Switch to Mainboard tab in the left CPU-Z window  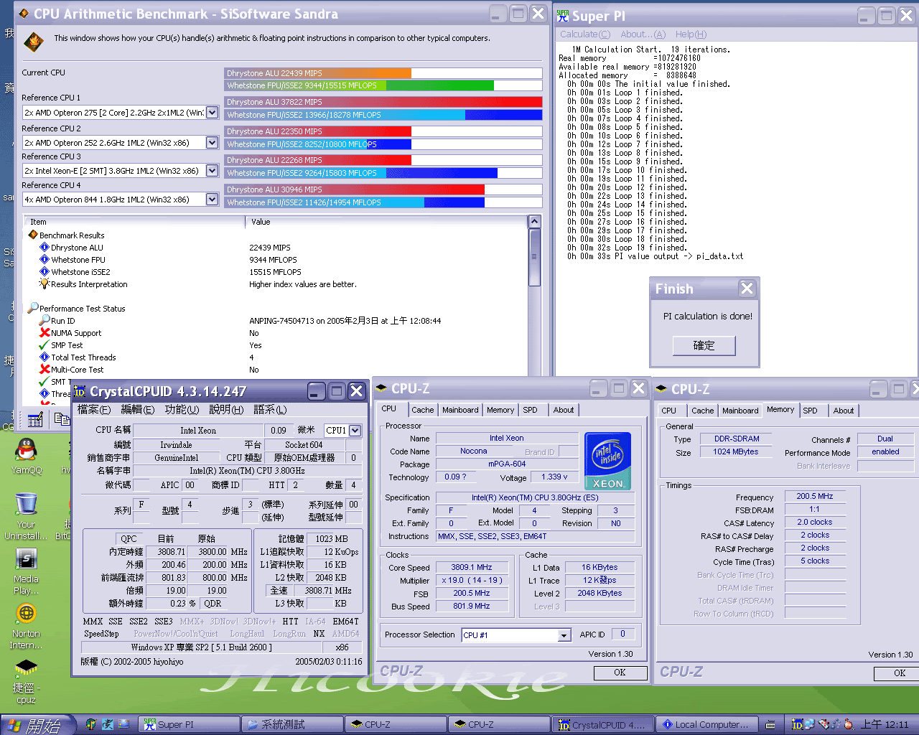[460, 410]
